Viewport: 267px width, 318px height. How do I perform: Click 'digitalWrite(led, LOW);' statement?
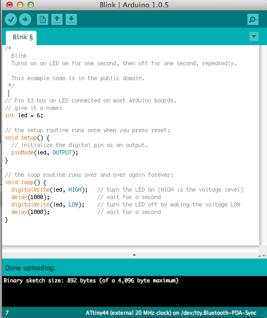[x=48, y=204]
